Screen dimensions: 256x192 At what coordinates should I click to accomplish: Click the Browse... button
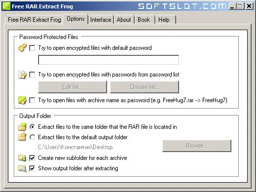[197, 146]
